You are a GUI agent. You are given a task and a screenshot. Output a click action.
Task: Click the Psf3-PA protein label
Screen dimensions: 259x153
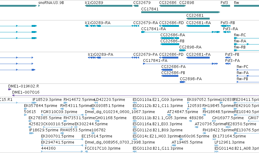coord(233,61)
